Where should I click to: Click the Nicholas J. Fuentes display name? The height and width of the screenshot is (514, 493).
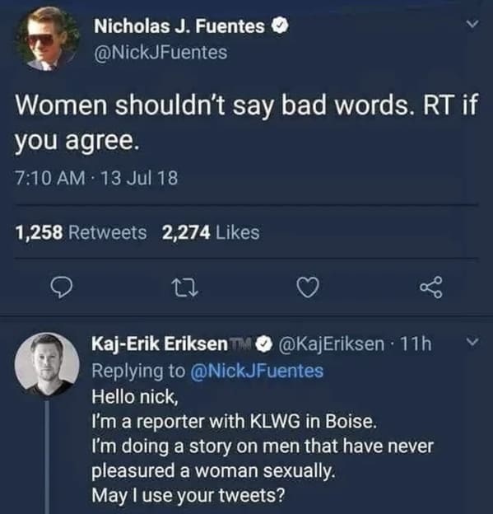coord(179,26)
